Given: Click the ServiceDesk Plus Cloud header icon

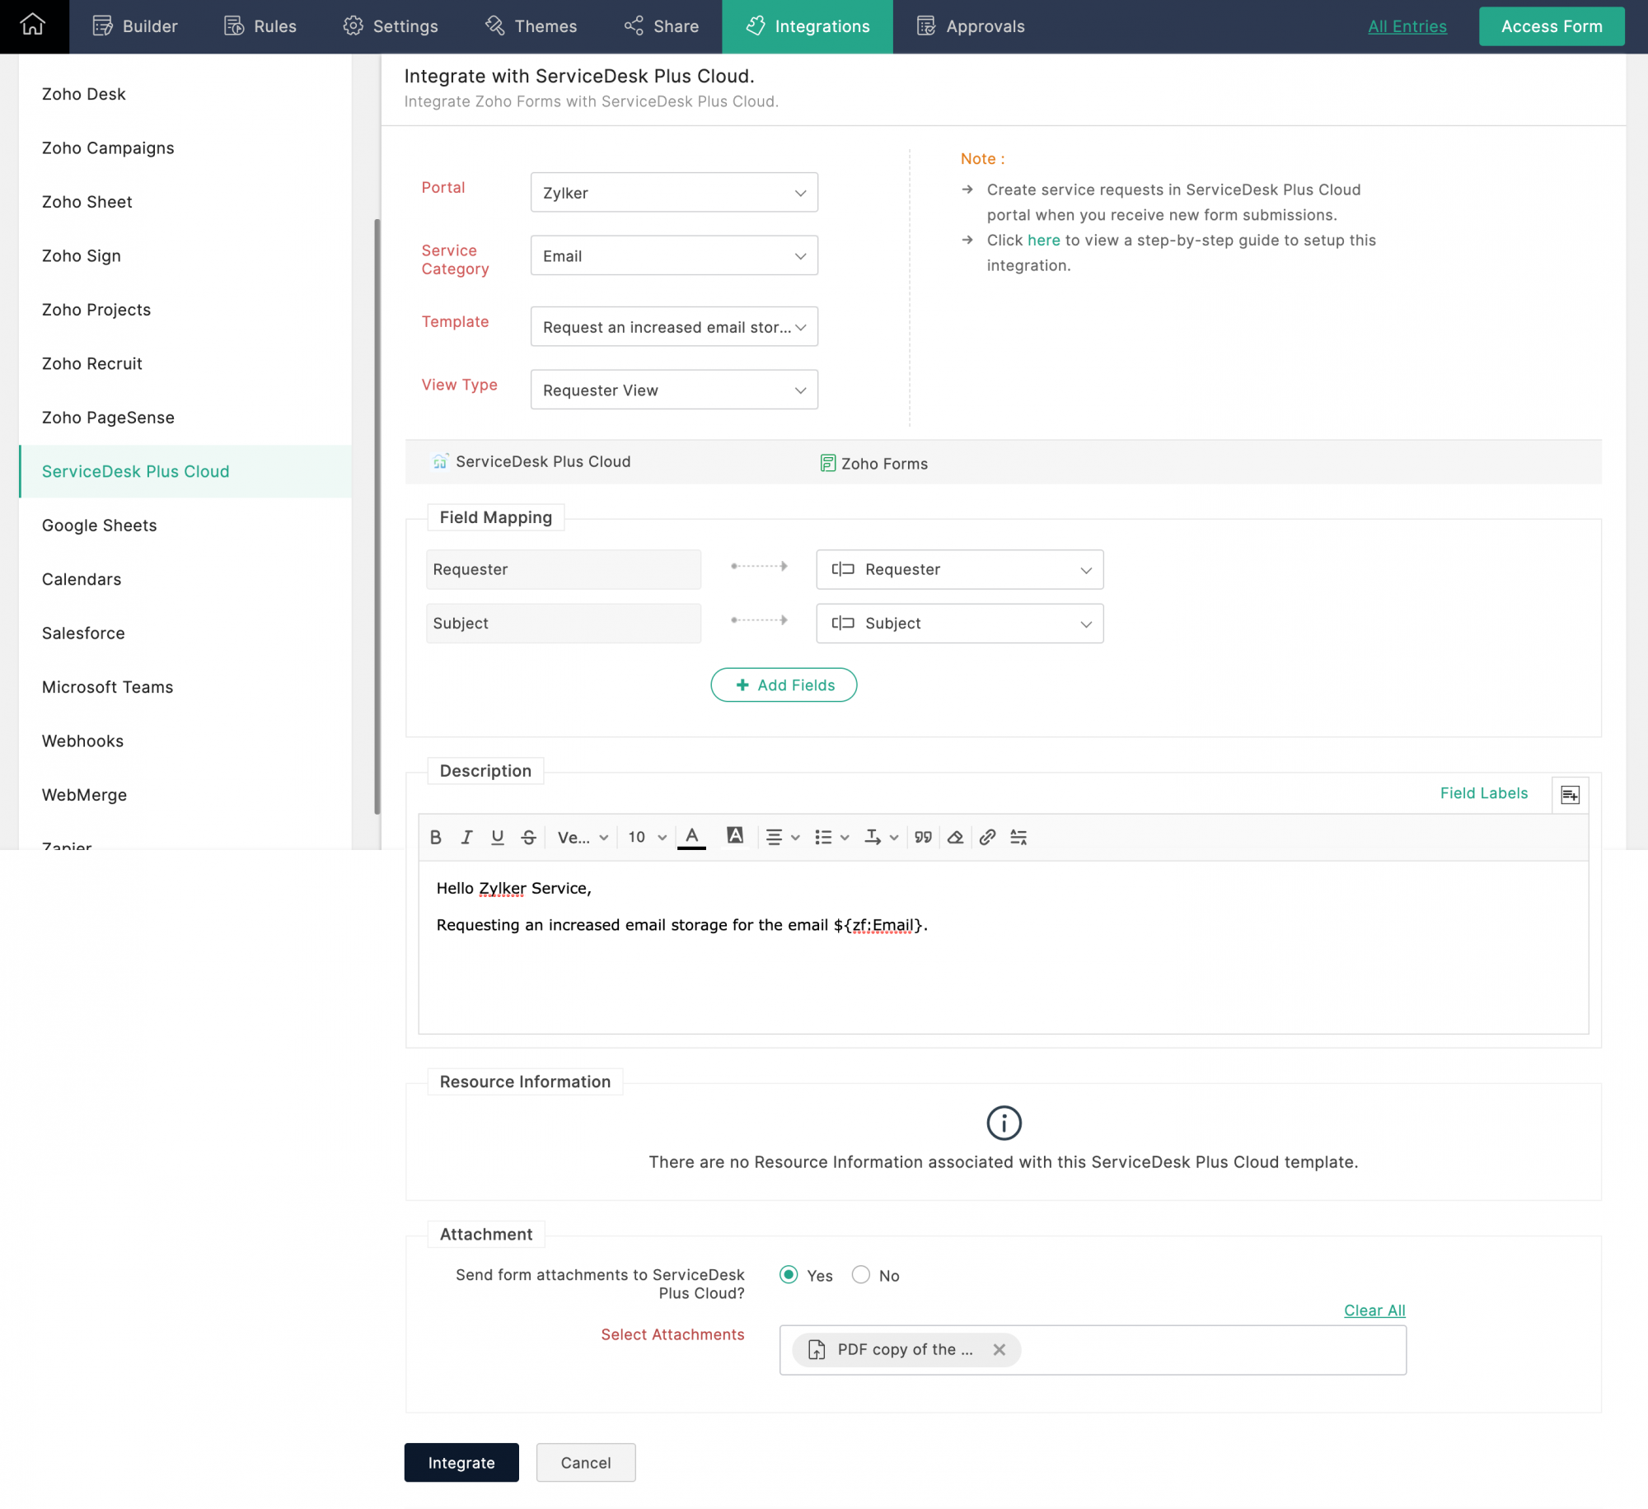Looking at the screenshot, I should (x=441, y=461).
